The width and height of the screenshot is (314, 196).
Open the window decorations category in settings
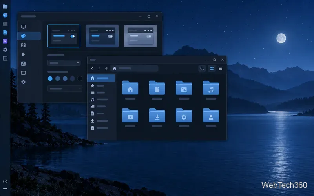point(23,73)
